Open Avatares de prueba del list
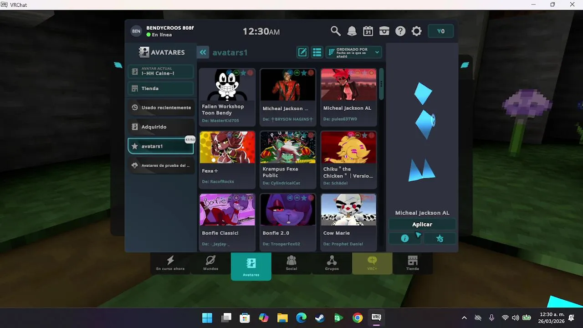This screenshot has width=583, height=328. coord(161,165)
